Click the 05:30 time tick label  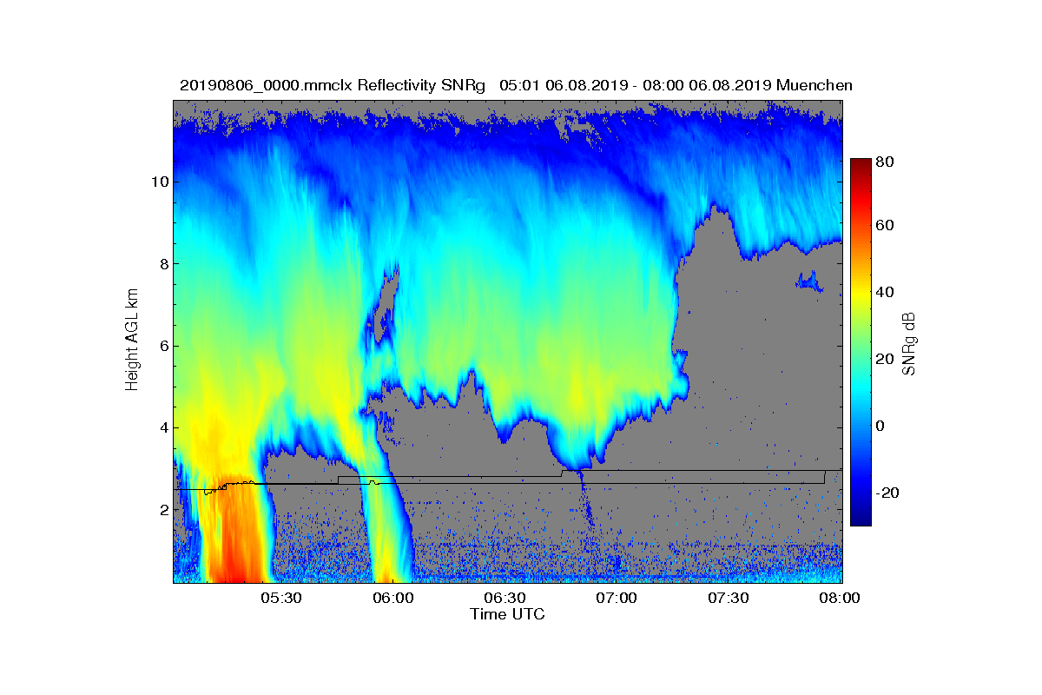[x=280, y=598]
